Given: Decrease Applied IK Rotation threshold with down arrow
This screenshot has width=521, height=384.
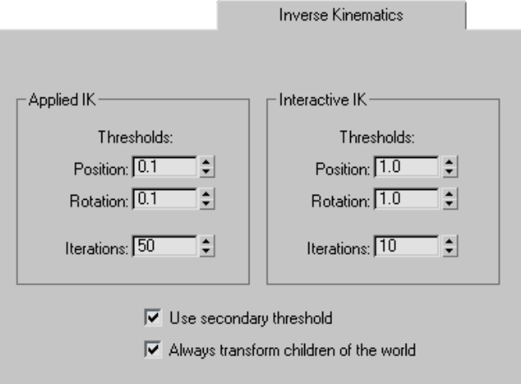Looking at the screenshot, I should pos(207,205).
